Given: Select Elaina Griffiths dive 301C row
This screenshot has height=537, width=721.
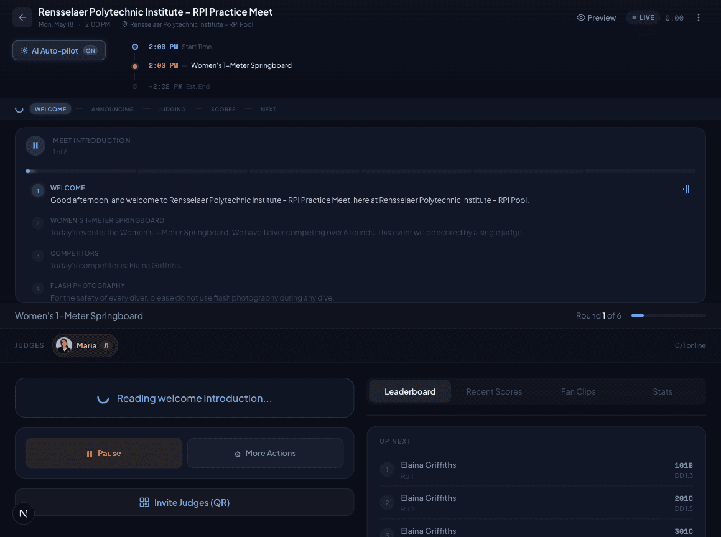Looking at the screenshot, I should [x=536, y=530].
